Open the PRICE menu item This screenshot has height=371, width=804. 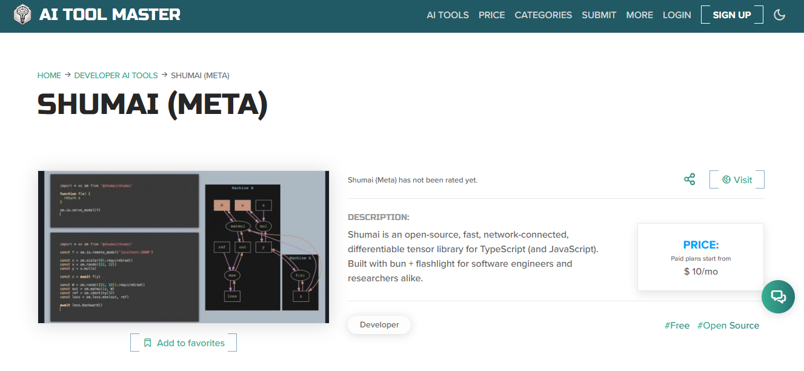click(491, 15)
